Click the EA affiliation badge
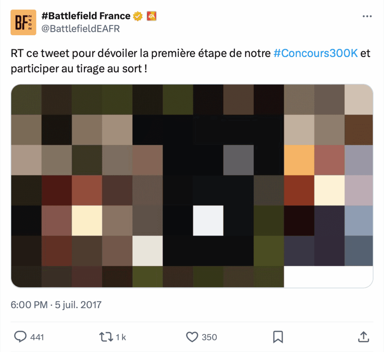Image resolution: width=384 pixels, height=352 pixels. tap(151, 16)
